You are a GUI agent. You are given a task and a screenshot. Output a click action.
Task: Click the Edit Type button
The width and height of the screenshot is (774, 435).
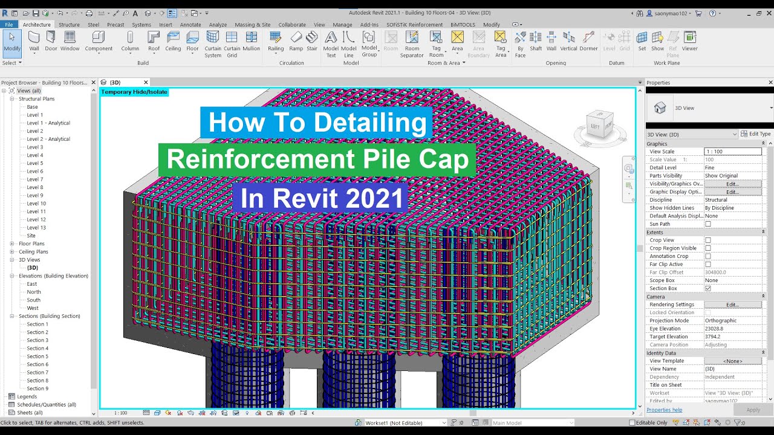pos(756,134)
